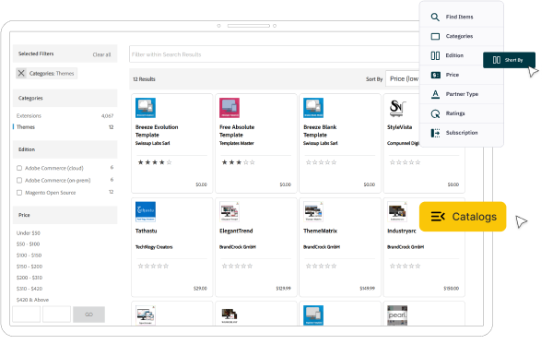Select Ratings menu entry

coord(462,113)
